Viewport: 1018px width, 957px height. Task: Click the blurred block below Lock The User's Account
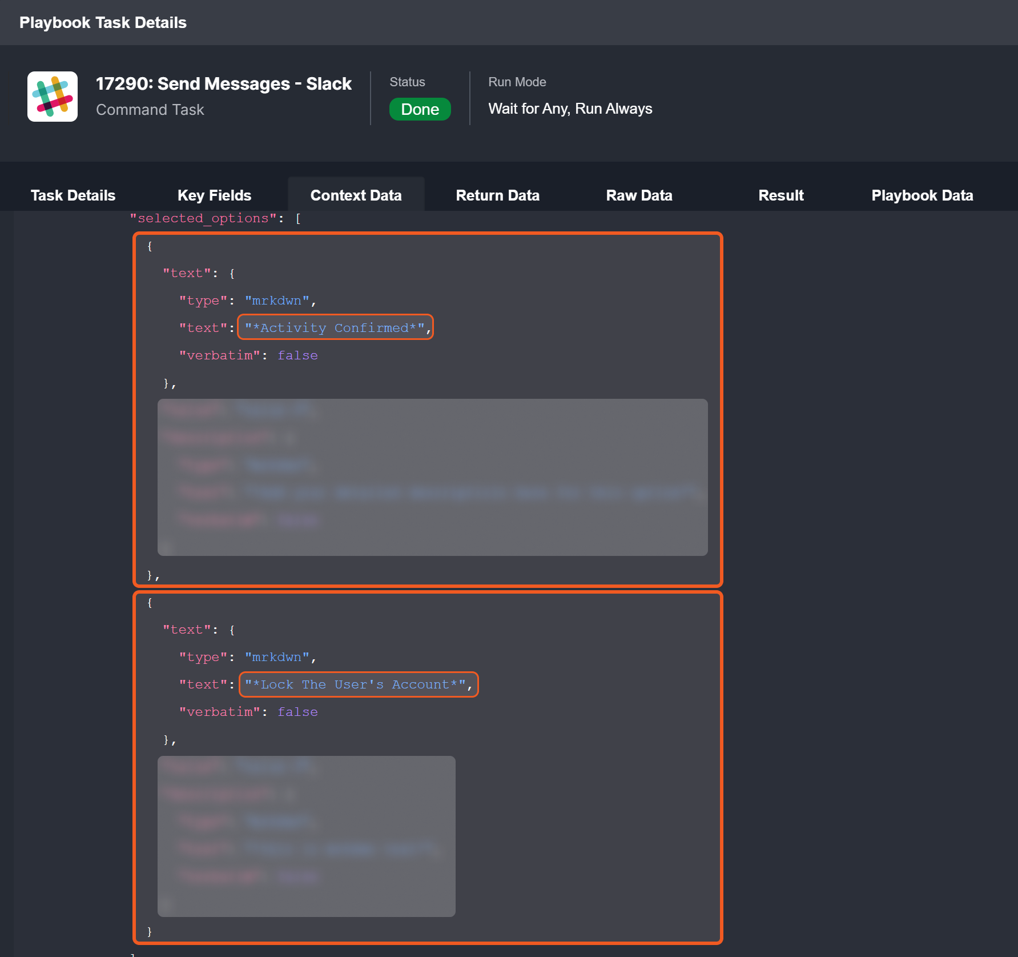click(x=306, y=836)
